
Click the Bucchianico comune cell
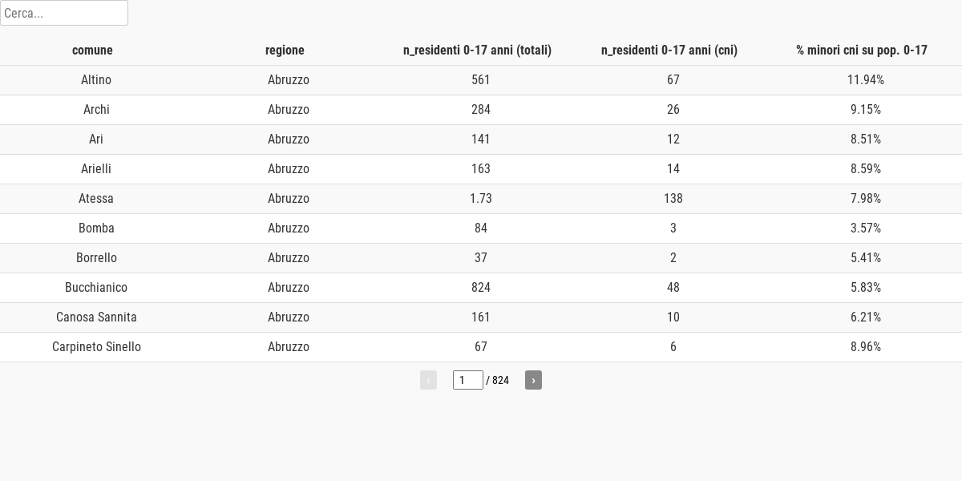click(96, 288)
